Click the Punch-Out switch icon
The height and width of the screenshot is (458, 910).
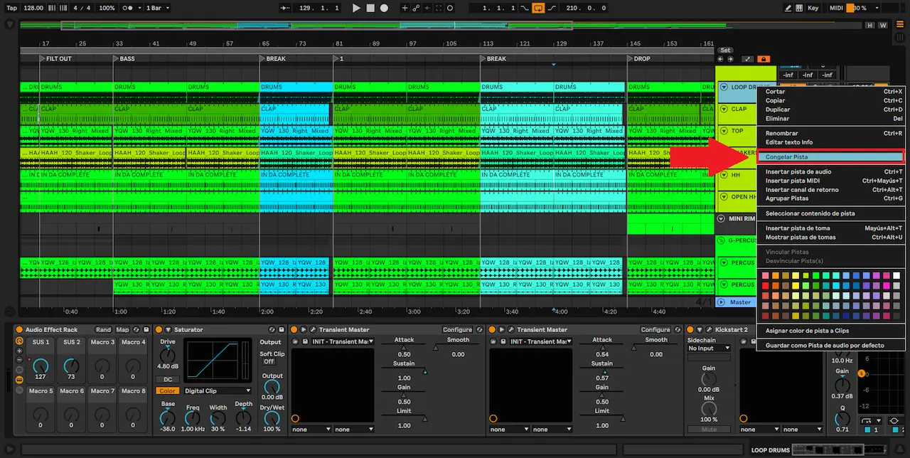pyautogui.click(x=552, y=8)
